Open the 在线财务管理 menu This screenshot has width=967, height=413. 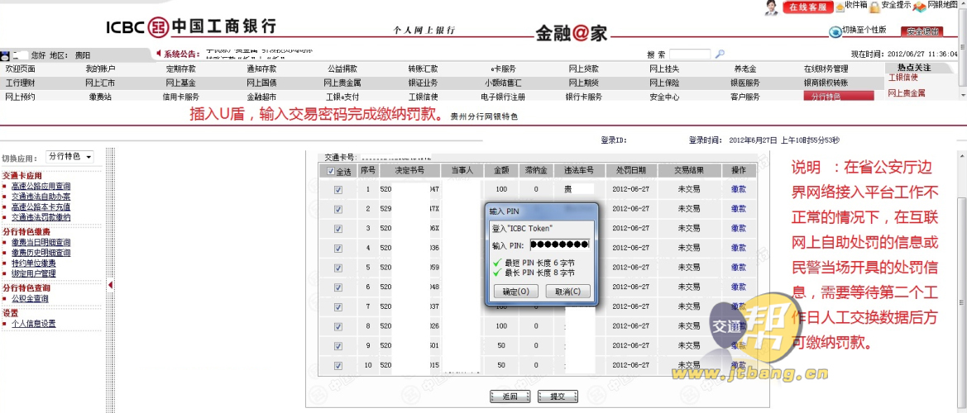pyautogui.click(x=826, y=69)
